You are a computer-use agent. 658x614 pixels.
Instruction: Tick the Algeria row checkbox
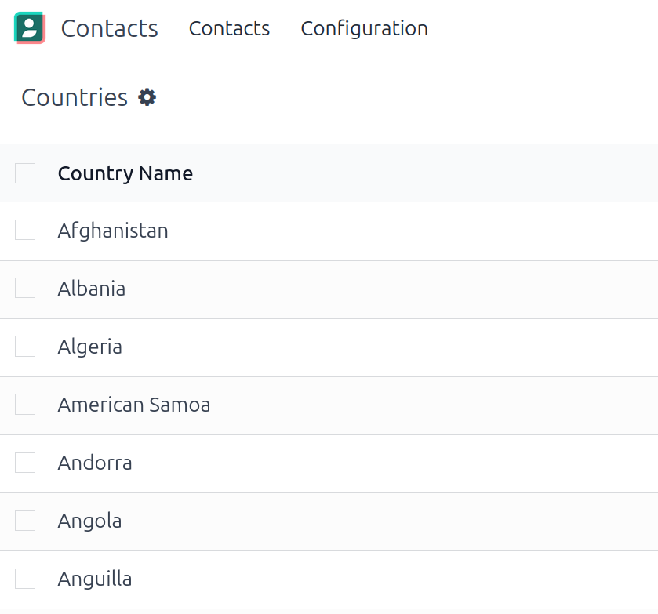(25, 347)
